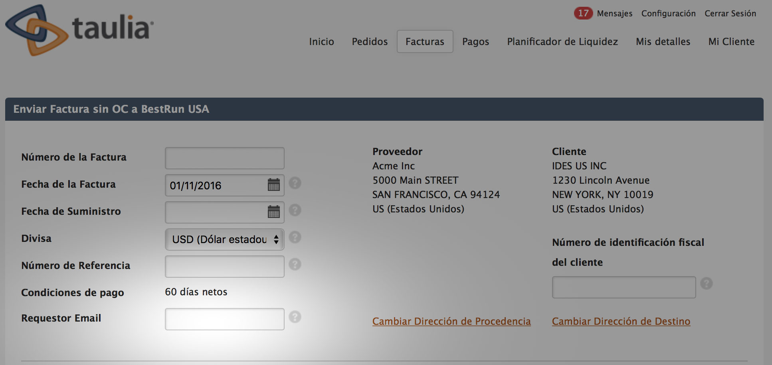This screenshot has width=772, height=365.
Task: Click Cerrar Sesión to log out
Action: pyautogui.click(x=730, y=14)
